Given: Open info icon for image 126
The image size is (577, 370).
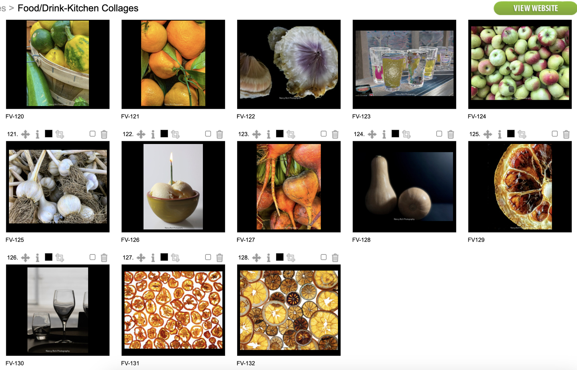Looking at the screenshot, I should tap(37, 257).
